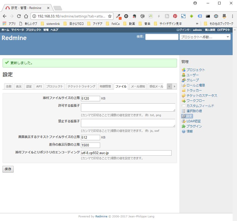Screen dimensions: 237x221
Task: Open 管理 in top menu
Action: click(46, 30)
